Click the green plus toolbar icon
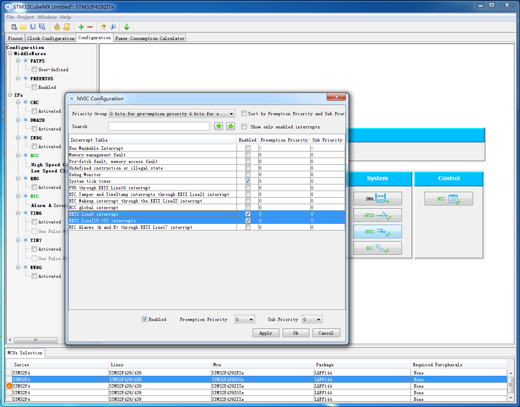This screenshot has height=407, width=520. pyautogui.click(x=81, y=27)
